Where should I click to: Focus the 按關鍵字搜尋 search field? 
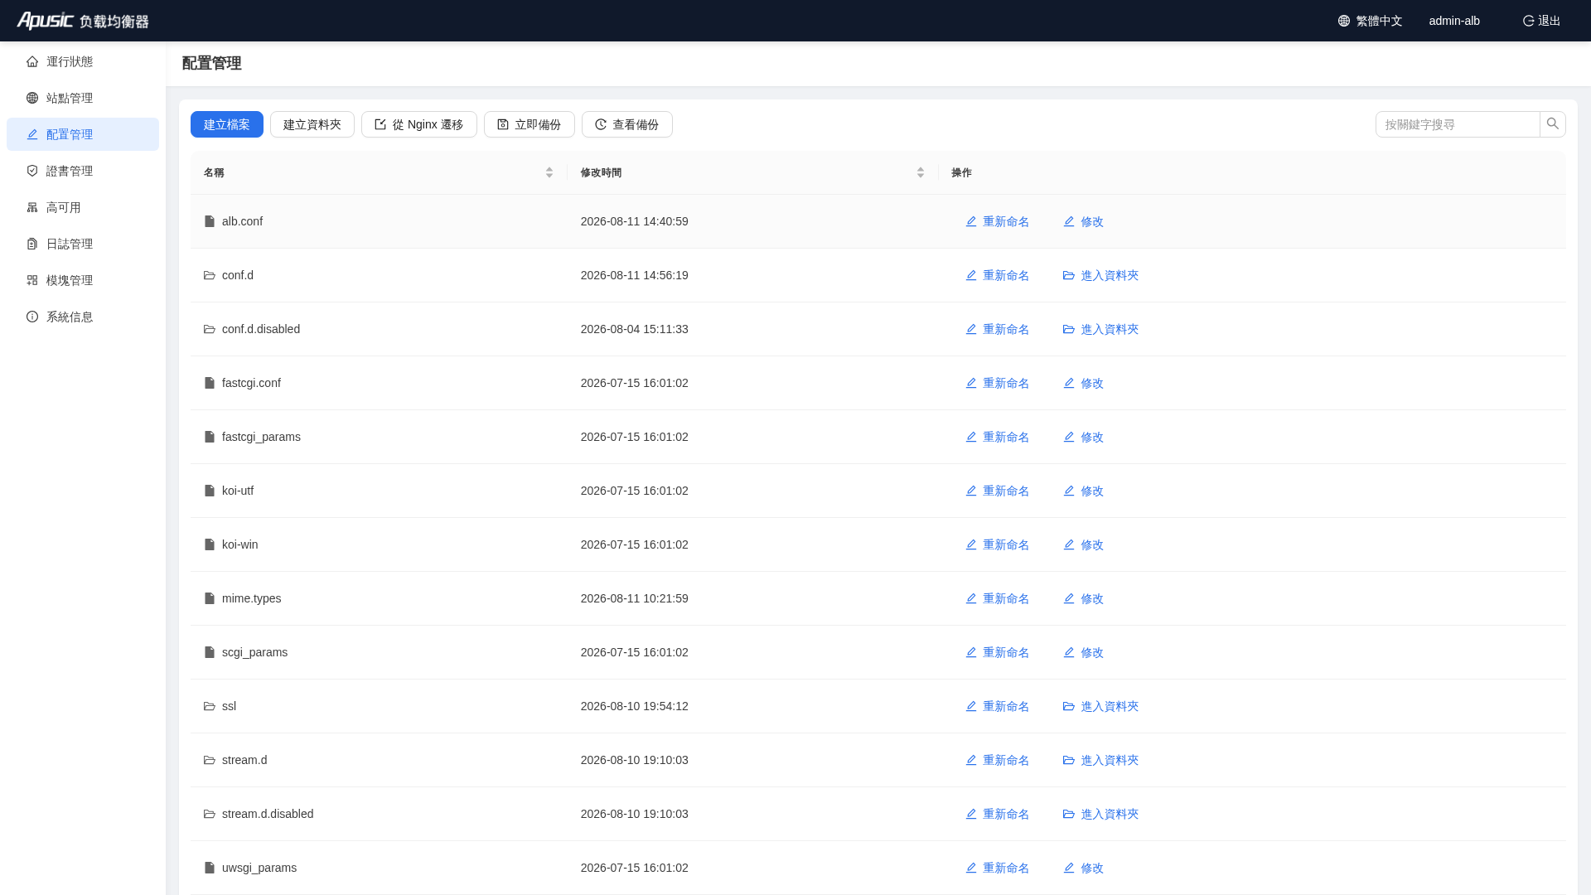click(1458, 124)
